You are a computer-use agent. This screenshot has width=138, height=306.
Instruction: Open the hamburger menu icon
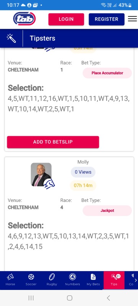pos(132,19)
